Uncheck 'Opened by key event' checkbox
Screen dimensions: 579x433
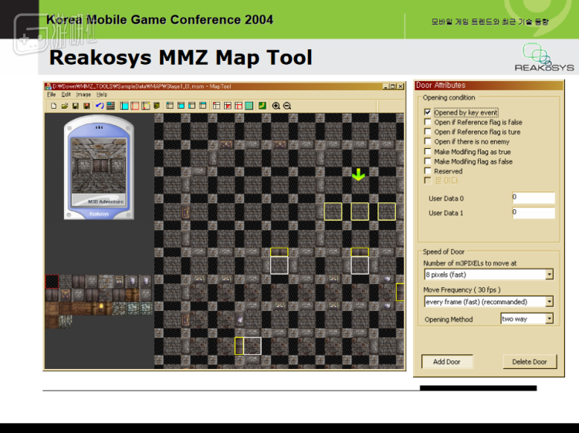[x=428, y=113]
